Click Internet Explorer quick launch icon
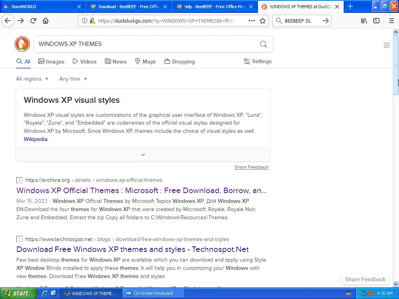399x299 pixels. point(45,293)
